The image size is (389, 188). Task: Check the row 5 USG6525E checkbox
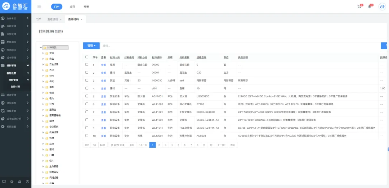[87, 96]
